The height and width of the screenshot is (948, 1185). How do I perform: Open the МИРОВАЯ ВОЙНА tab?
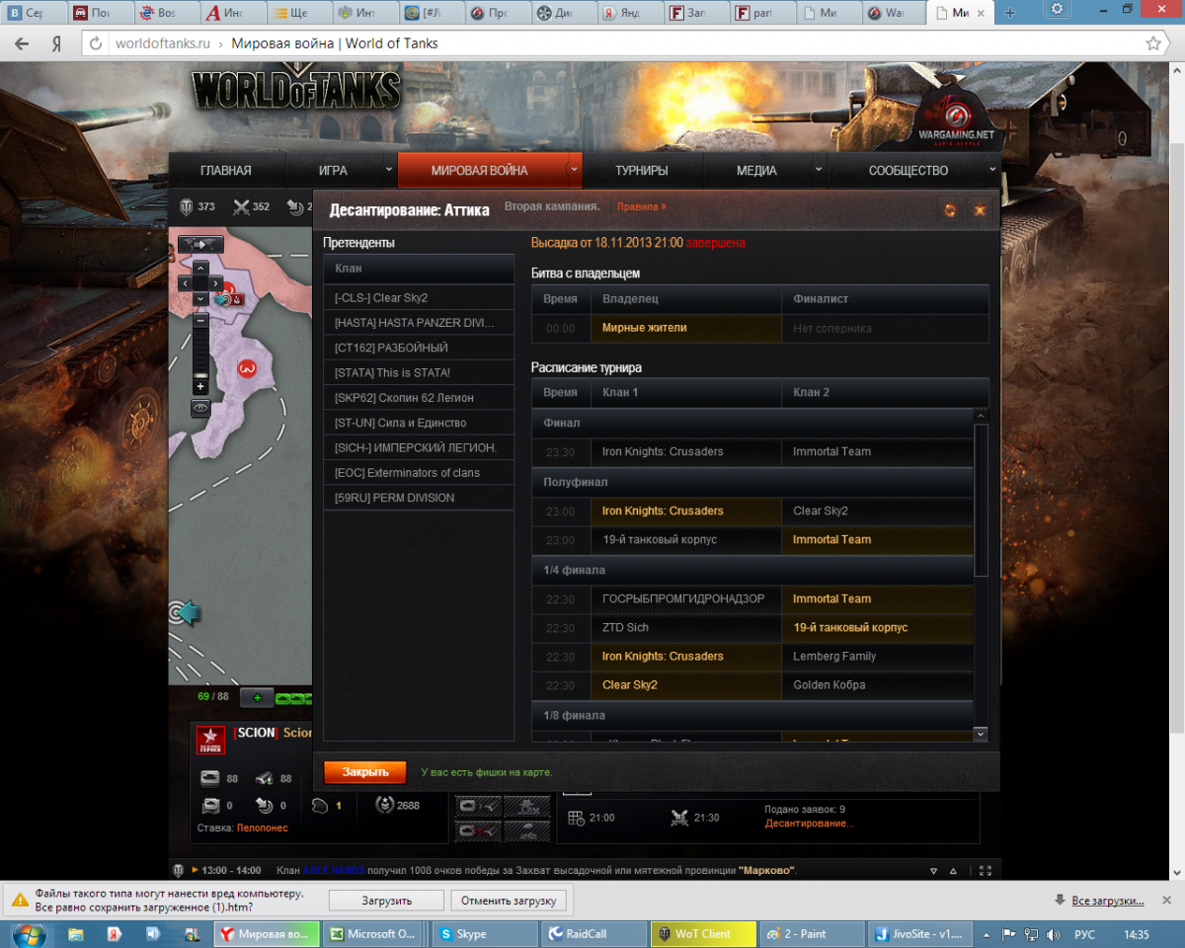pyautogui.click(x=479, y=170)
